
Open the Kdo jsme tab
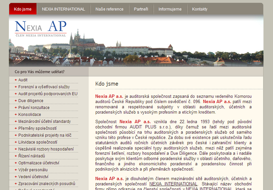click(23, 9)
